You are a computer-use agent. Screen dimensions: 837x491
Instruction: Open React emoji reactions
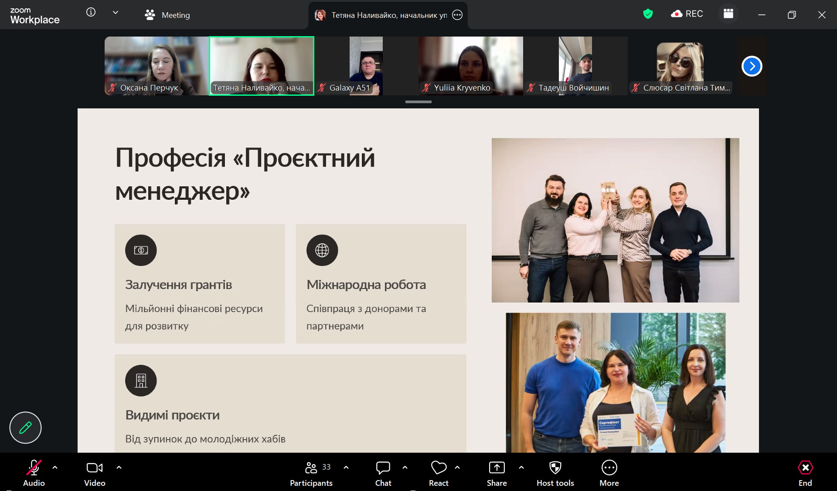(x=439, y=473)
